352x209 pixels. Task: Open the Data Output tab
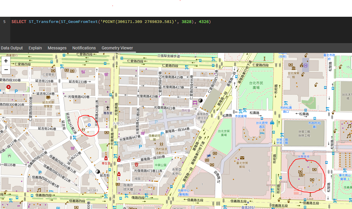coord(12,48)
